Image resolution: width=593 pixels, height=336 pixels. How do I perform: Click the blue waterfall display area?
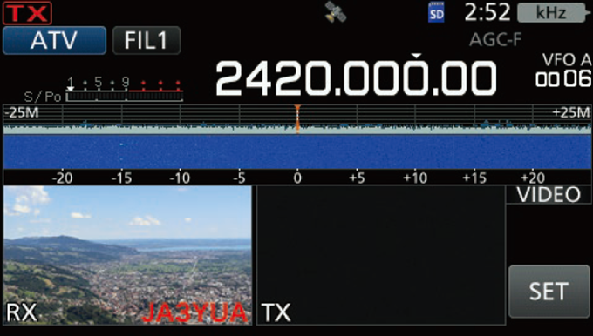point(297,151)
